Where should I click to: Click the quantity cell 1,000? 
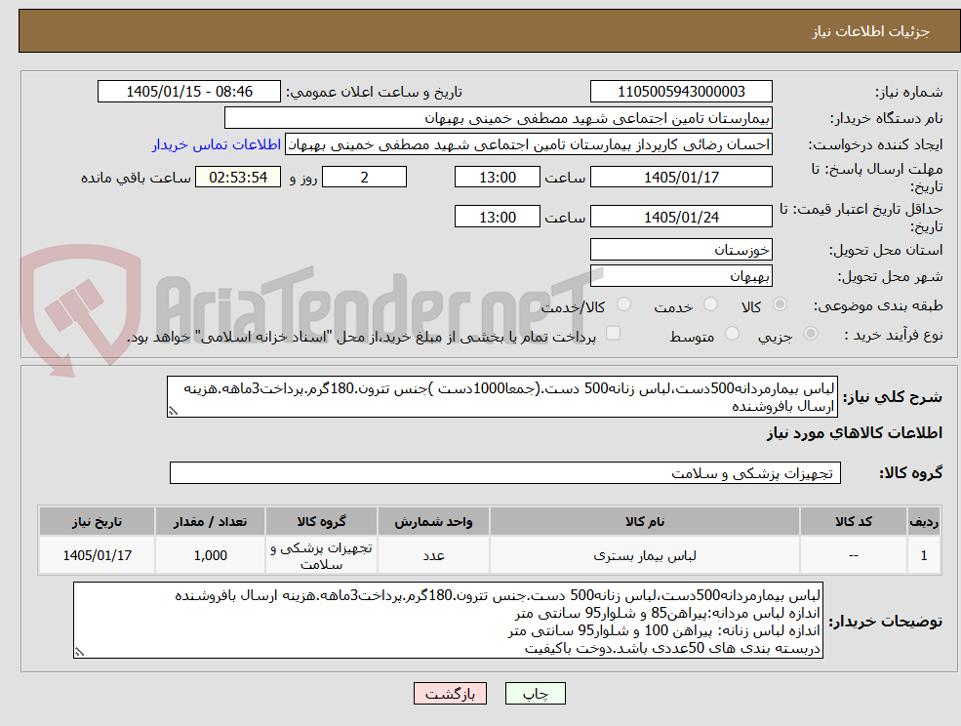(x=210, y=555)
